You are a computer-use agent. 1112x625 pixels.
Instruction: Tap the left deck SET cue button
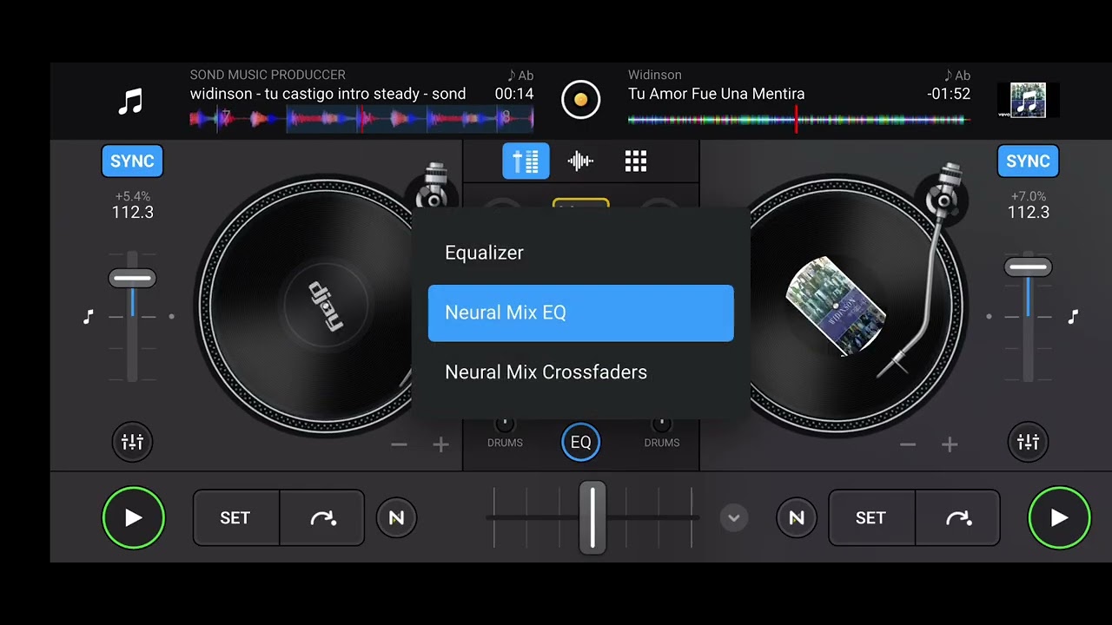[x=235, y=518]
